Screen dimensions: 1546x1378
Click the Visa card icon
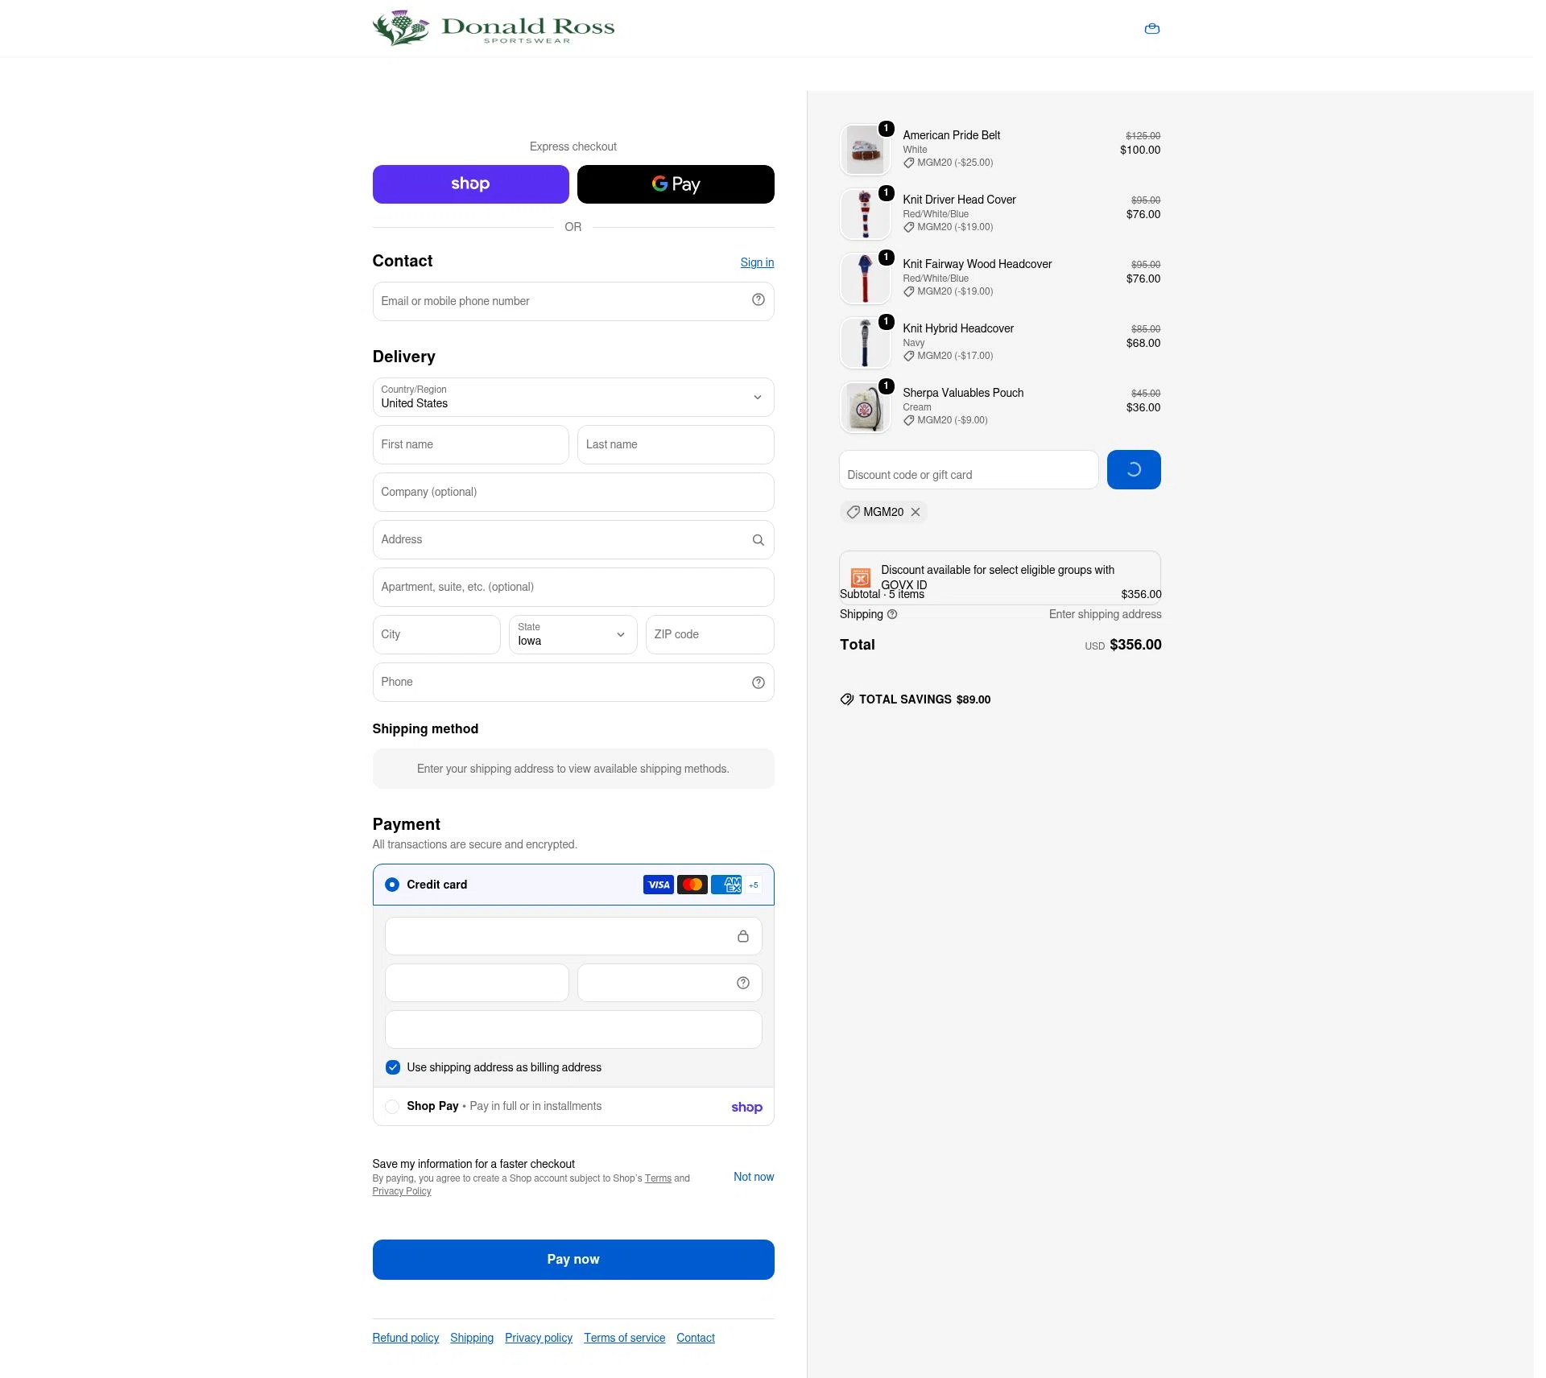click(659, 885)
